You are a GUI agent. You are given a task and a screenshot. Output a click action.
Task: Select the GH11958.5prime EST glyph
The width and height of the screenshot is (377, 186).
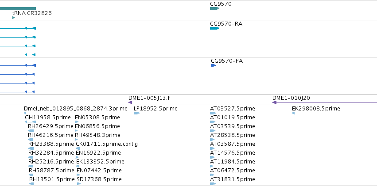click(x=30, y=122)
